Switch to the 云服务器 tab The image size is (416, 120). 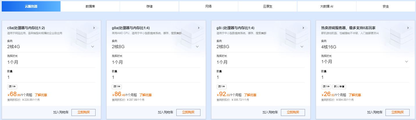click(31, 6)
